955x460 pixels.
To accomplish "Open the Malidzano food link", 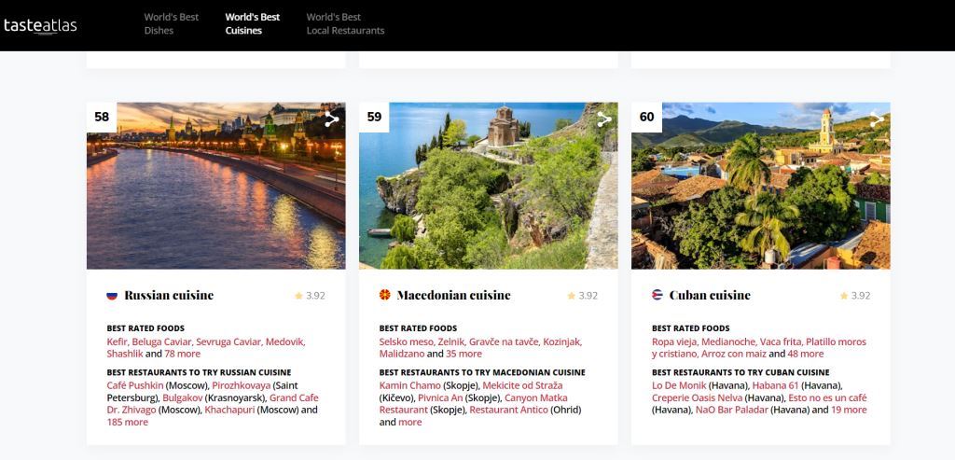I will click(401, 354).
